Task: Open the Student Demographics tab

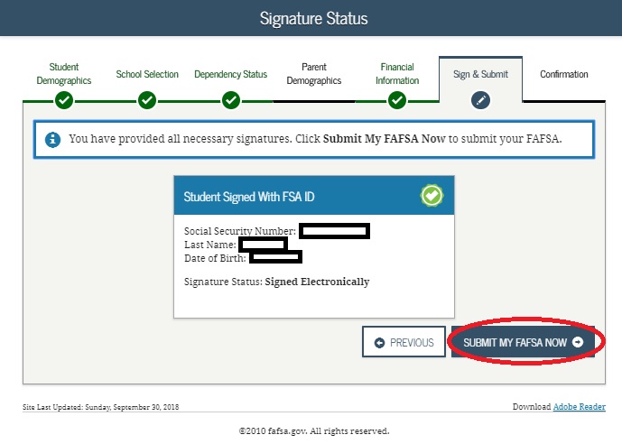Action: 64,74
